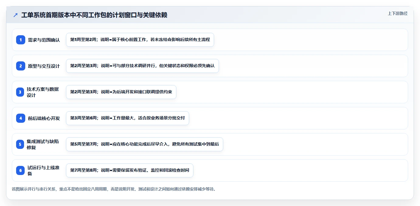Click the 需求与范围确认 step label
The image size is (420, 206).
pyautogui.click(x=44, y=40)
